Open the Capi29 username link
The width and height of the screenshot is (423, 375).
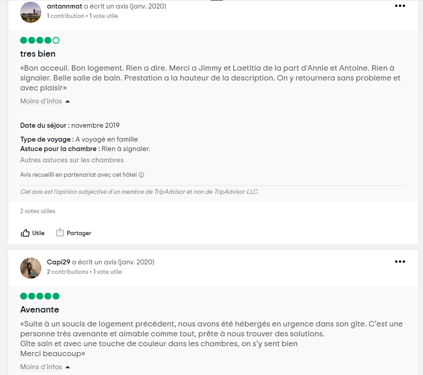click(58, 262)
